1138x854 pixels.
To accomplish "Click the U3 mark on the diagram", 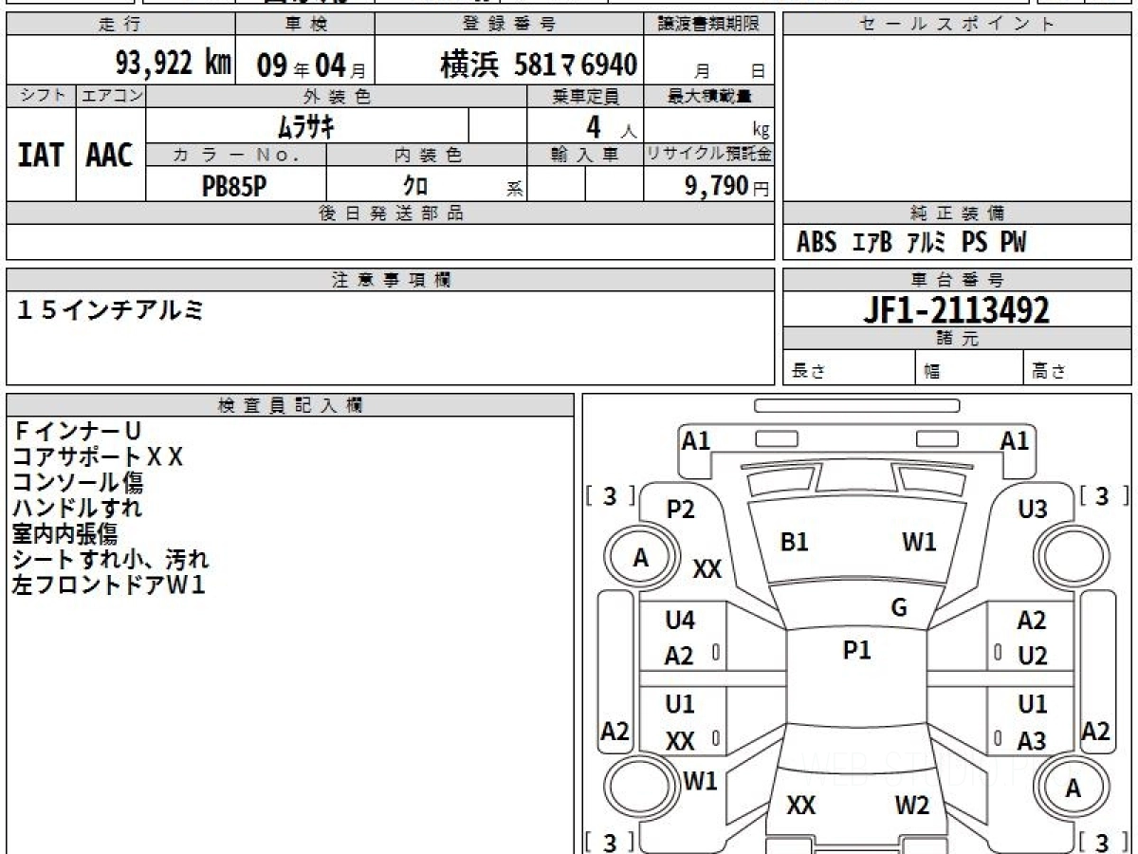I will [x=1032, y=510].
